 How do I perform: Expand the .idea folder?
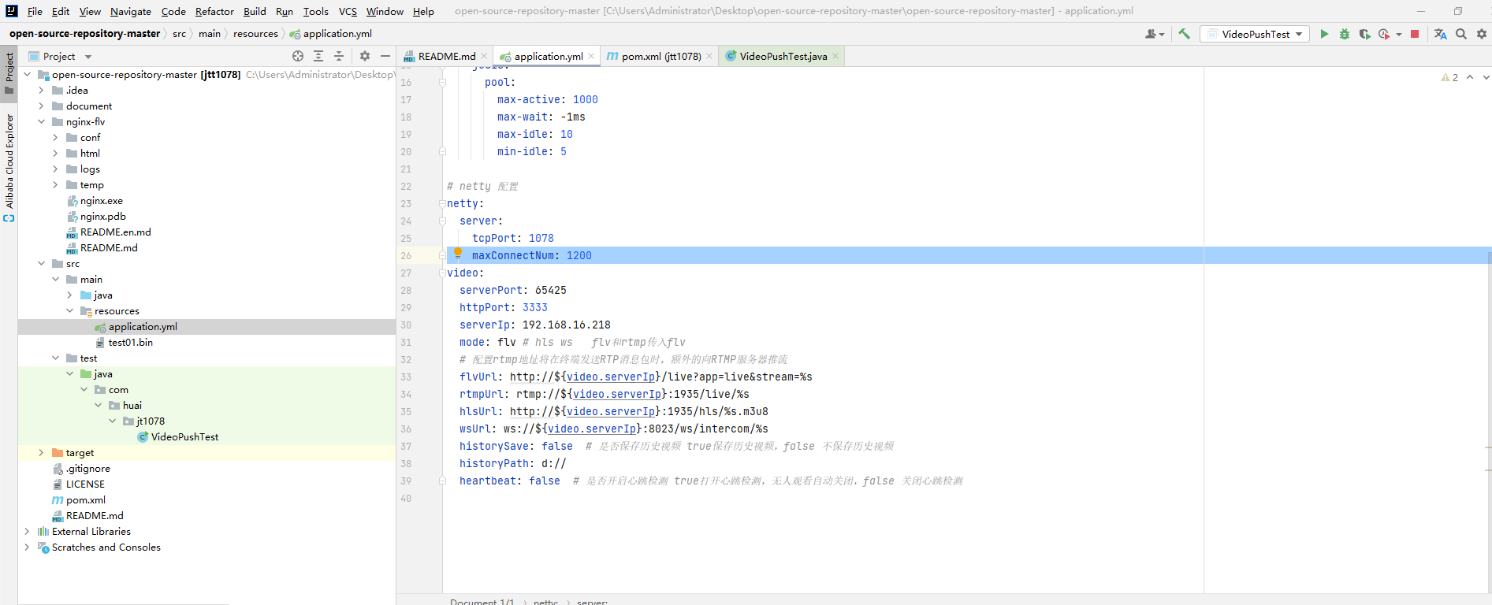point(41,91)
